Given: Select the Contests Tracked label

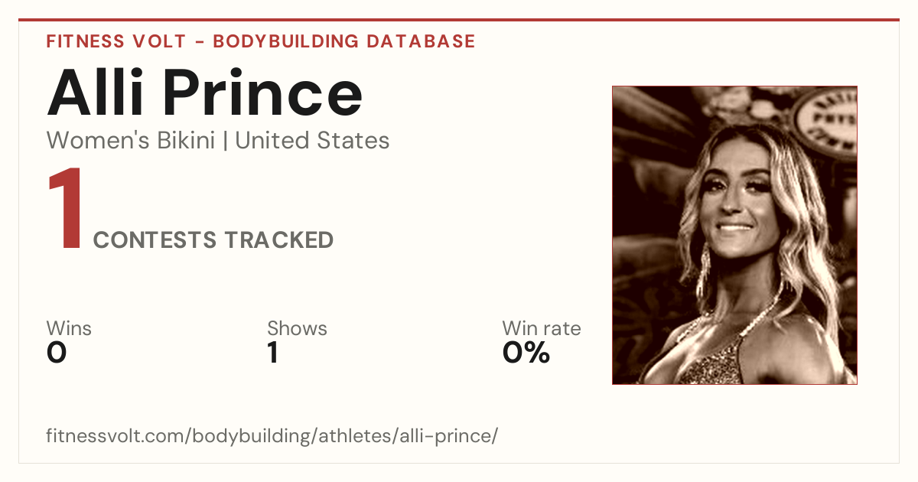Looking at the screenshot, I should pyautogui.click(x=213, y=240).
